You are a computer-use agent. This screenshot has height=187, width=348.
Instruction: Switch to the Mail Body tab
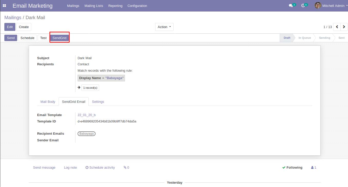click(48, 102)
